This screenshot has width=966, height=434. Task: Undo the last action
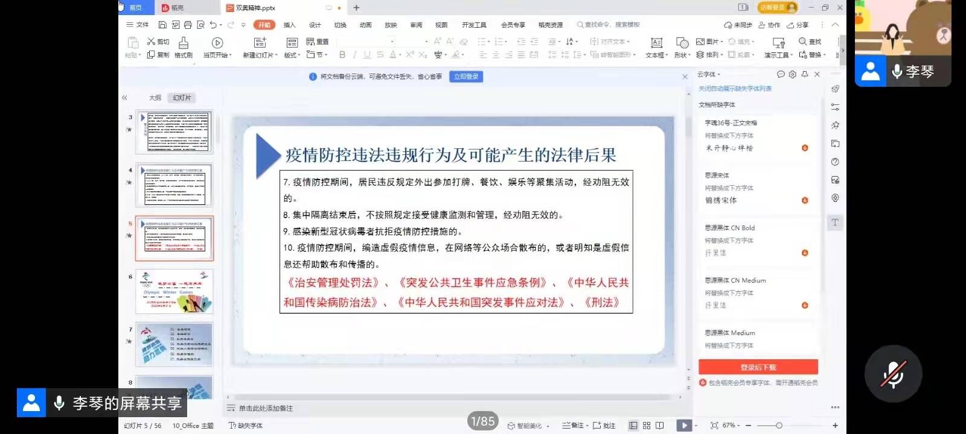coord(213,25)
